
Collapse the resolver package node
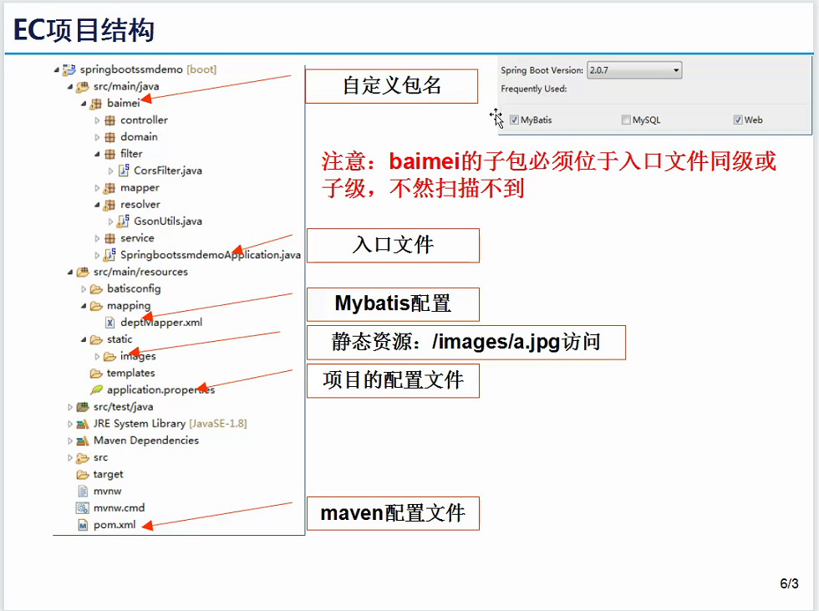pyautogui.click(x=97, y=205)
